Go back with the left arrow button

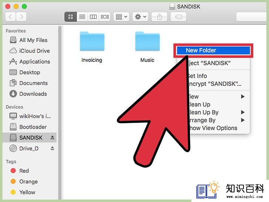[10, 17]
